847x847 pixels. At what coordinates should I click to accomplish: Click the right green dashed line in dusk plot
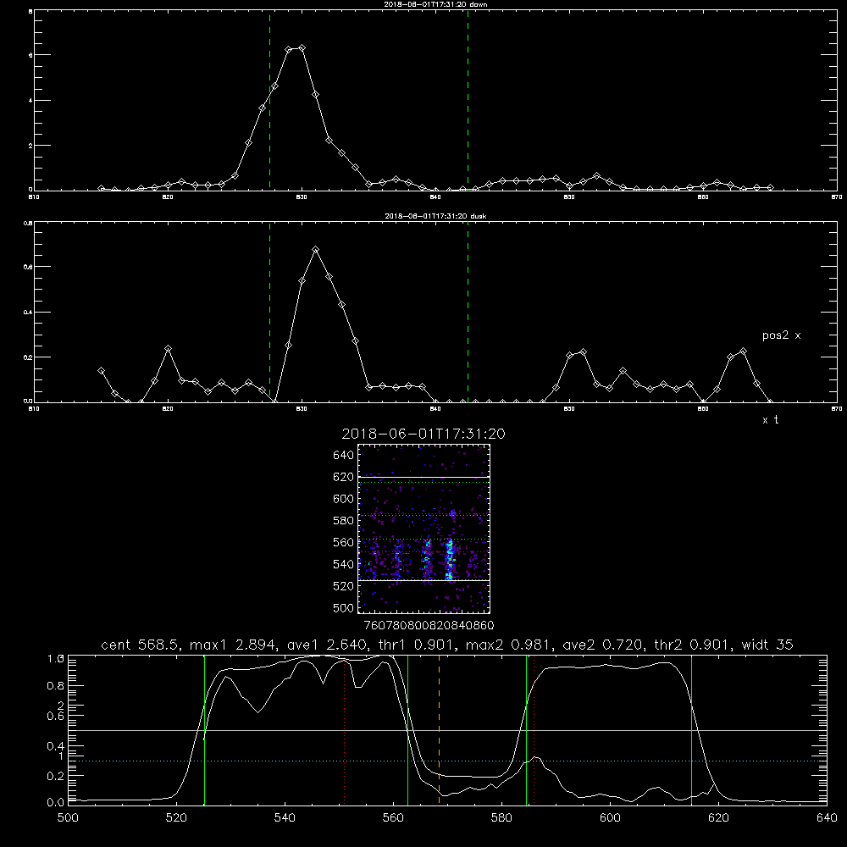point(468,312)
